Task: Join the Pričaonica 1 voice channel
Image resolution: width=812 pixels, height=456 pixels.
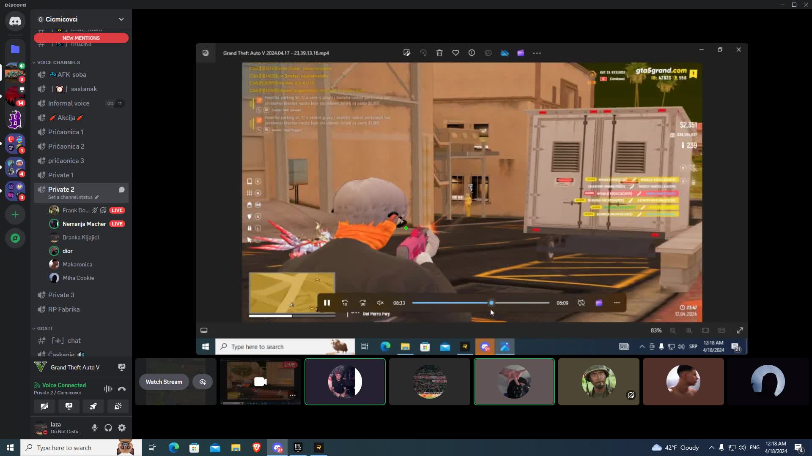Action: [81, 132]
